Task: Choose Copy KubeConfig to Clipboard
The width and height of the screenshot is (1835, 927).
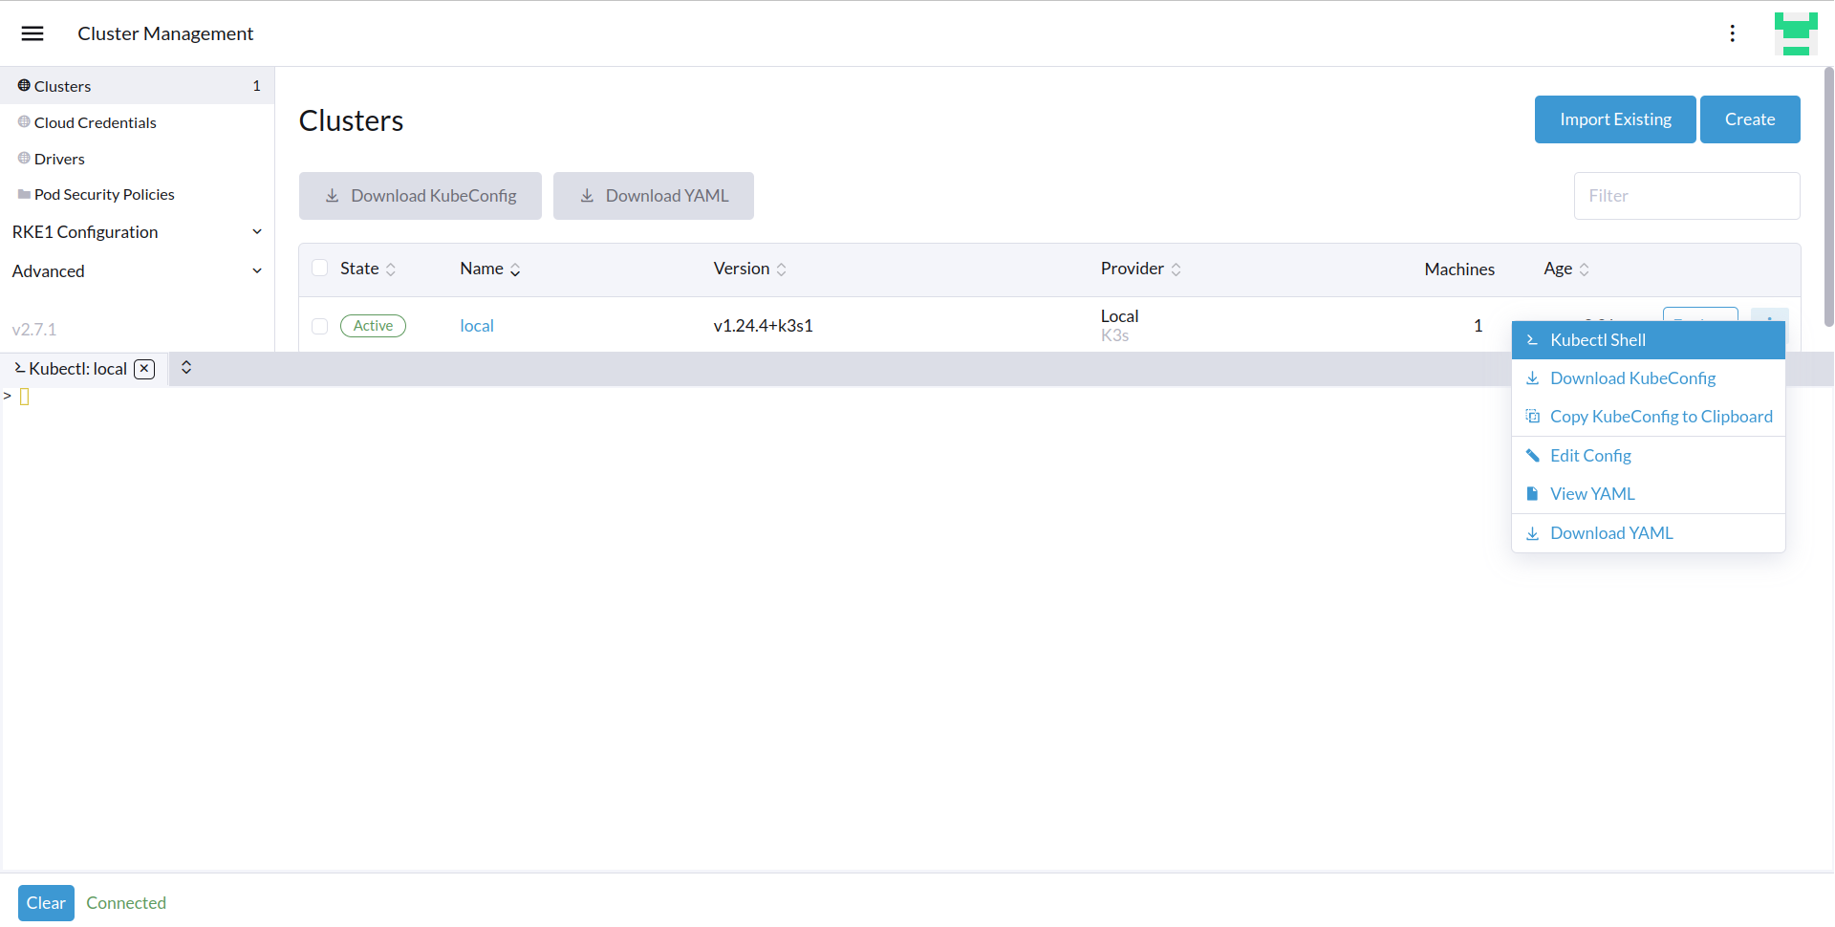Action: (x=1660, y=417)
